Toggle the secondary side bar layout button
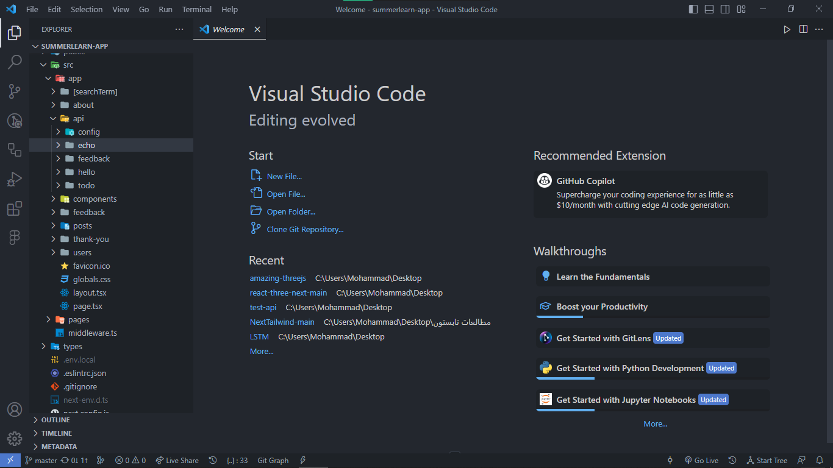 pos(725,9)
